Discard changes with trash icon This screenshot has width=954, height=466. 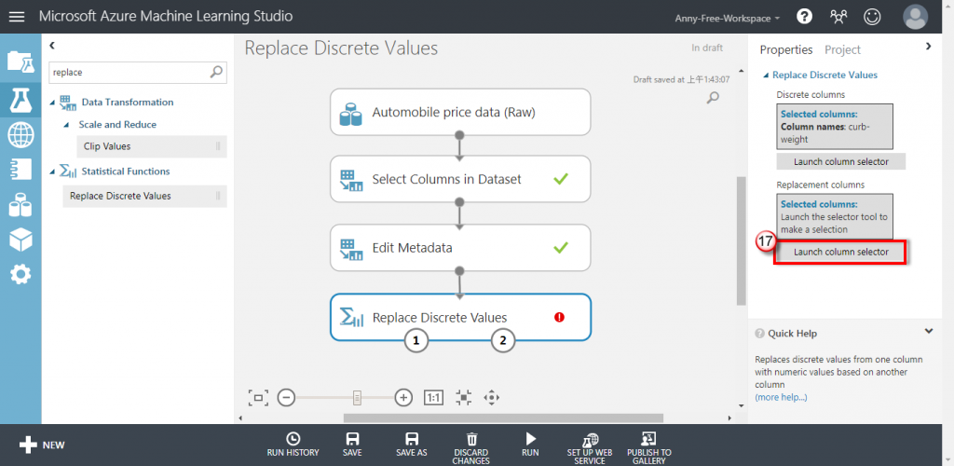(471, 447)
